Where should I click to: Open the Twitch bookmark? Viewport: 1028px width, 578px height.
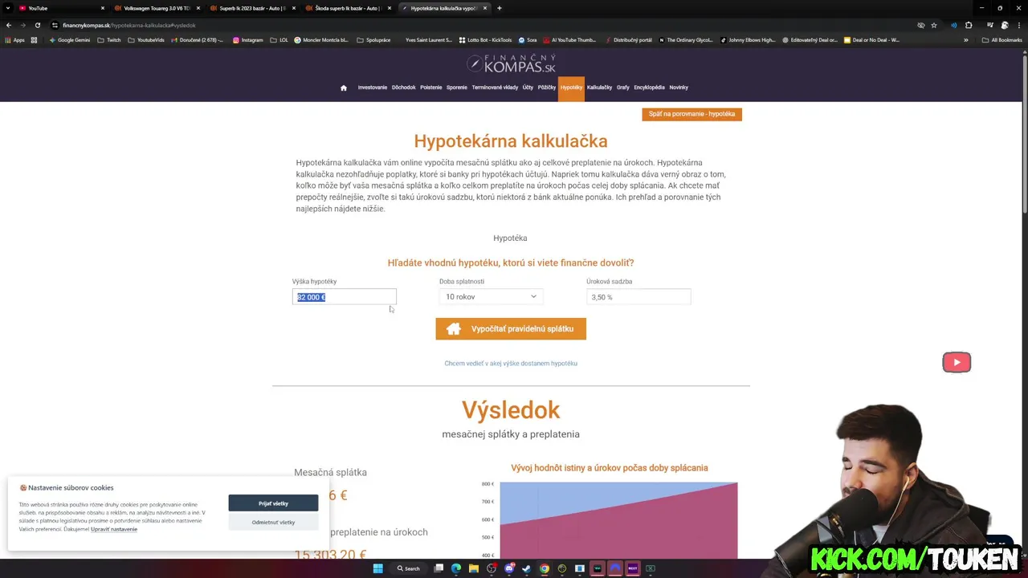click(x=109, y=40)
